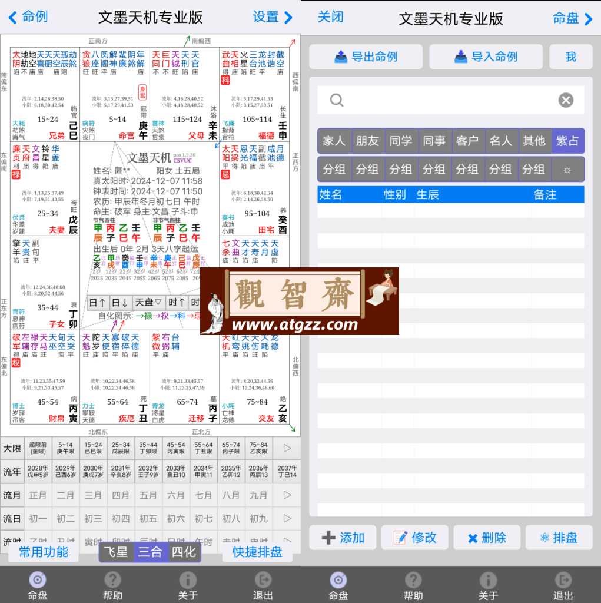Clear search with the X icon

coord(566,100)
